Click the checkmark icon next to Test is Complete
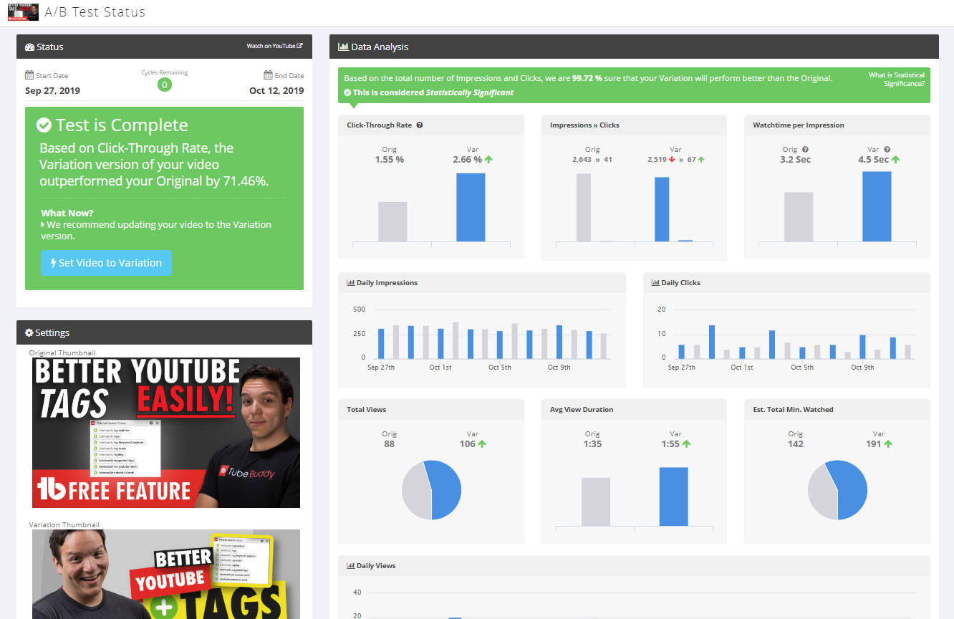Viewport: 954px width, 619px height. [x=44, y=125]
